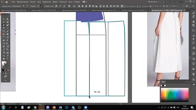
Task: Select the Paintbrush tool
Action: (7, 31)
